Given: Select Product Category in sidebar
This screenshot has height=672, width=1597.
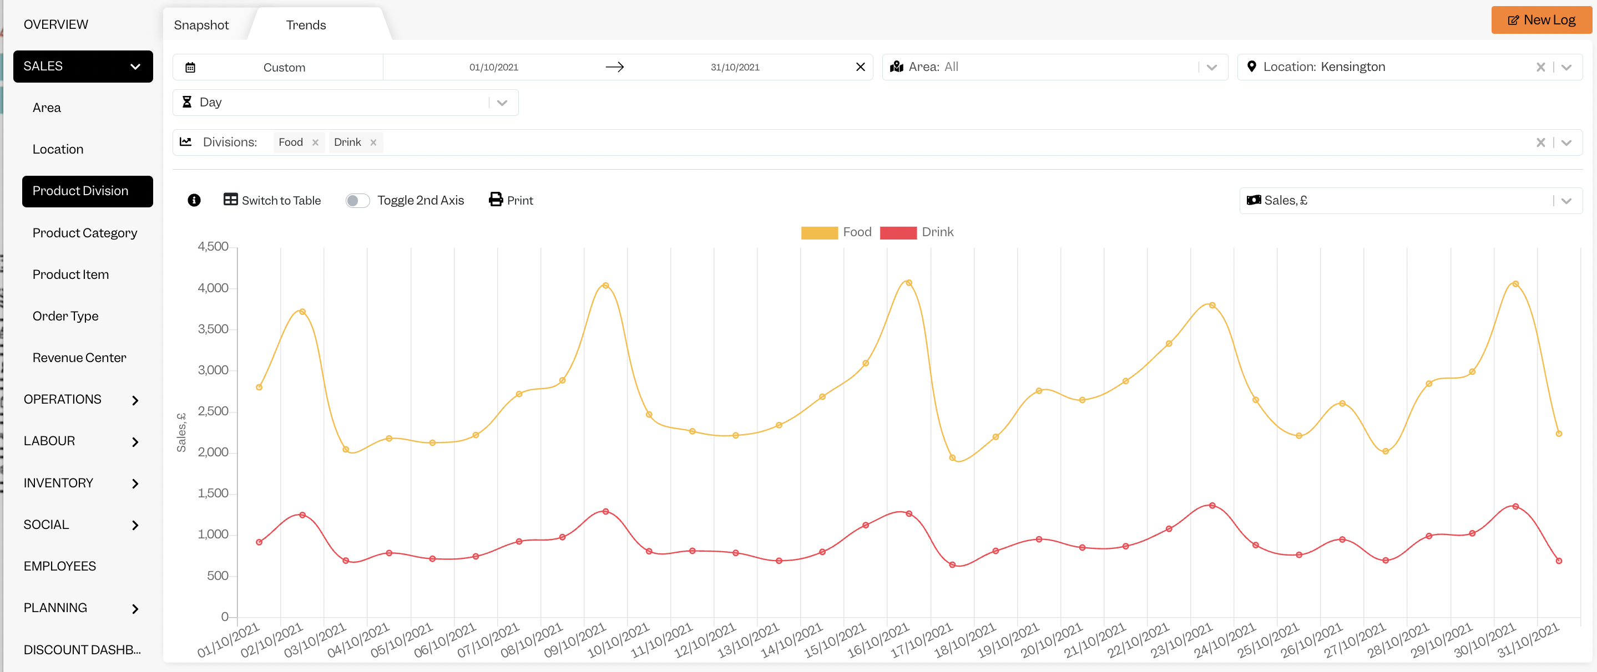Looking at the screenshot, I should pos(85,233).
